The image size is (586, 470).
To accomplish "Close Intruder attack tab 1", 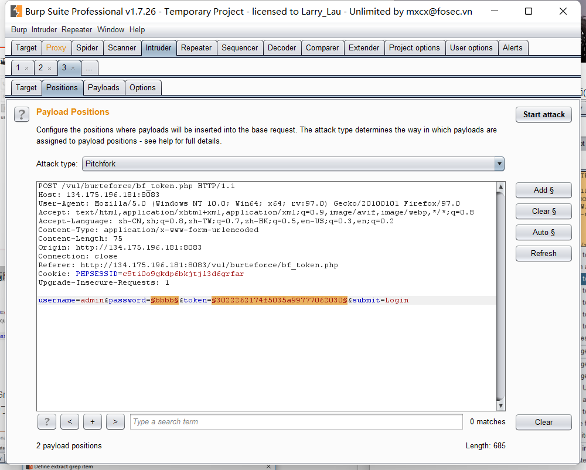I will click(26, 69).
